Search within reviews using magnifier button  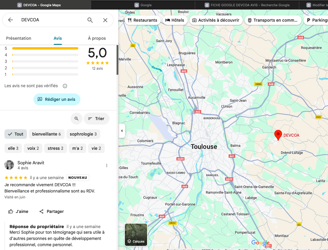tap(76, 119)
